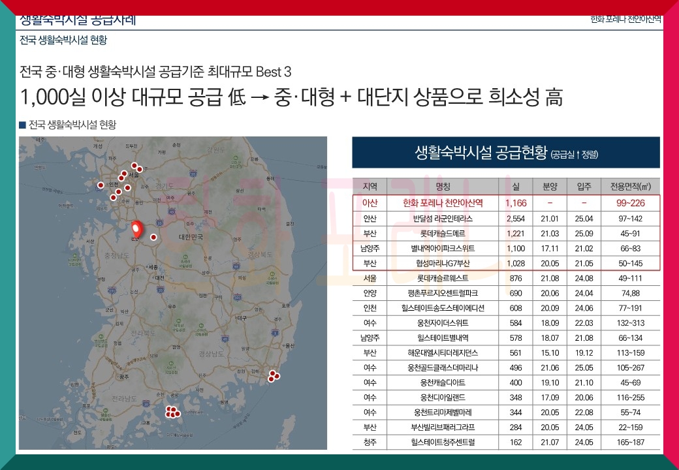Select the '1,028' room count
This screenshot has height=470, width=679.
[x=516, y=263]
